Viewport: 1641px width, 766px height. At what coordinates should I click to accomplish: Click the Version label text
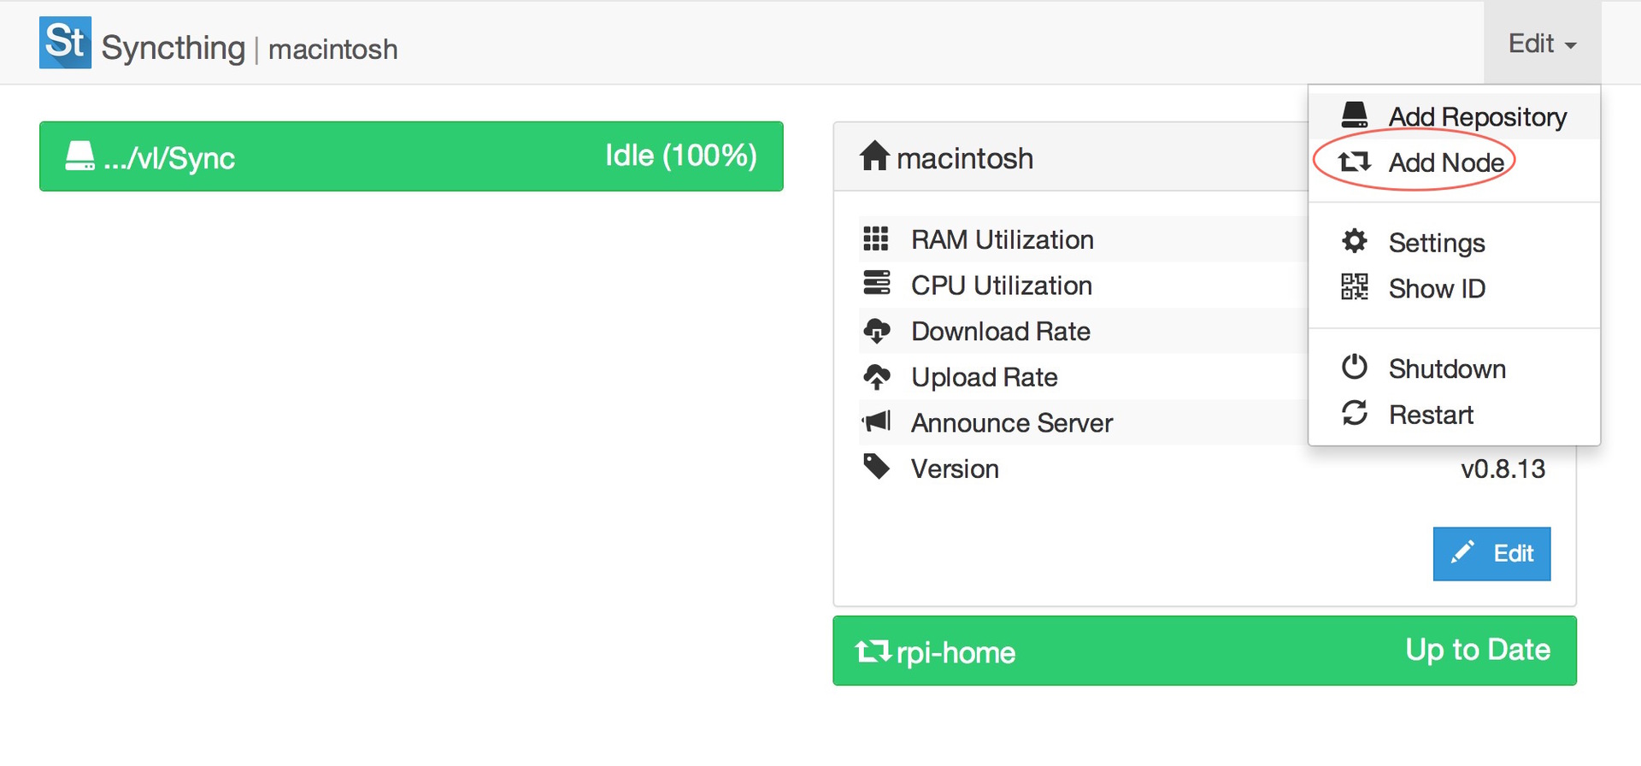955,469
